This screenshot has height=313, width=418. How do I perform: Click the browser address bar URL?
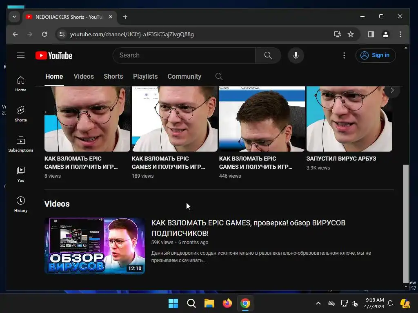point(132,34)
